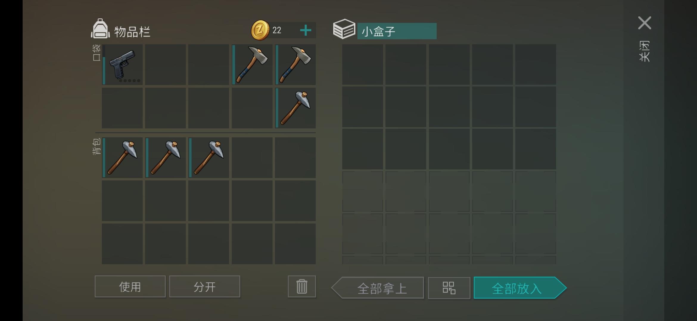
Task: Select the second hatchet in the pocket row
Action: pyautogui.click(x=295, y=64)
